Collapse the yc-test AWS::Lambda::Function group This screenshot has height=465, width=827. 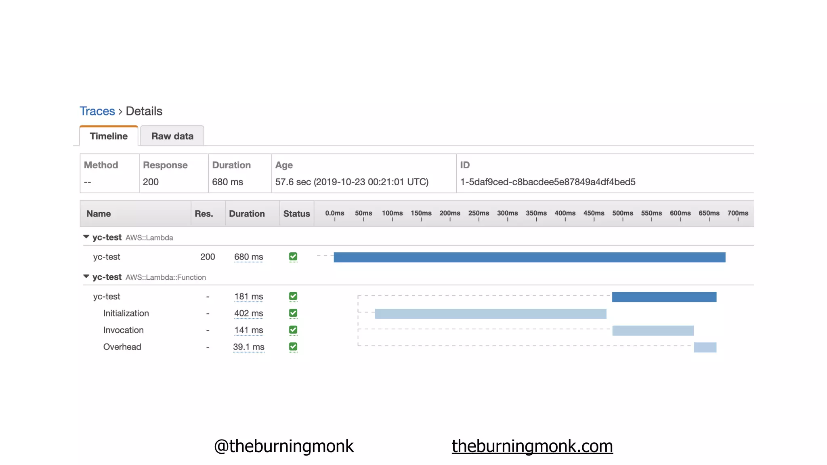86,276
